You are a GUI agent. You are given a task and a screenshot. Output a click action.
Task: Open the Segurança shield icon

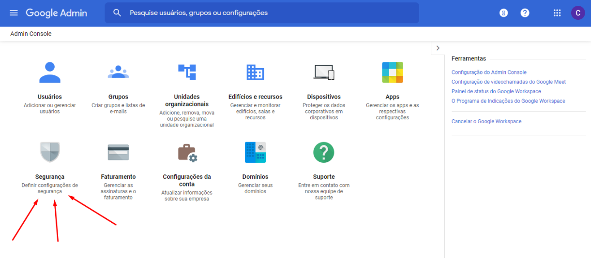(x=50, y=152)
